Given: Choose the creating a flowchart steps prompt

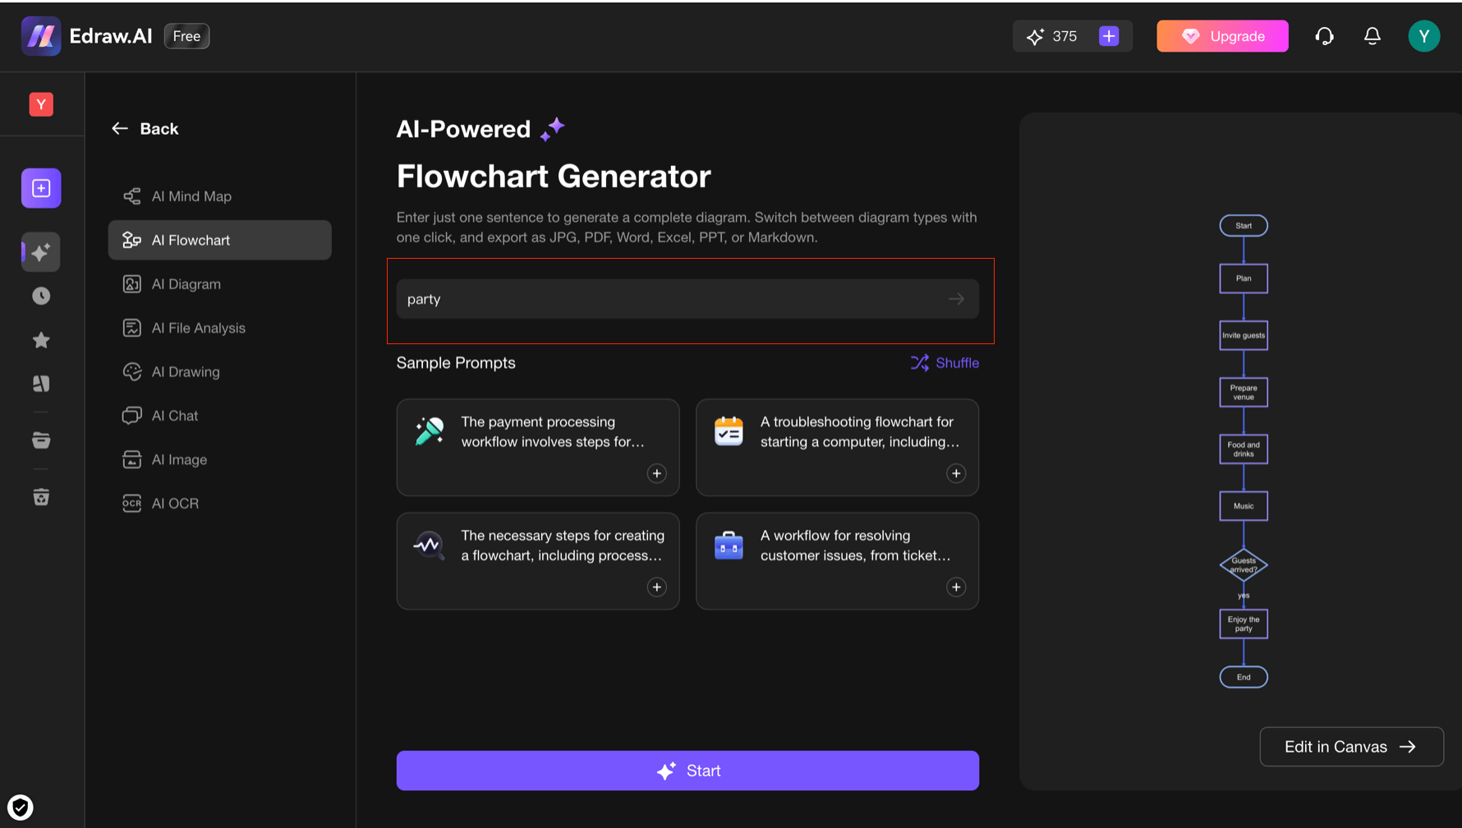Looking at the screenshot, I should (x=538, y=561).
